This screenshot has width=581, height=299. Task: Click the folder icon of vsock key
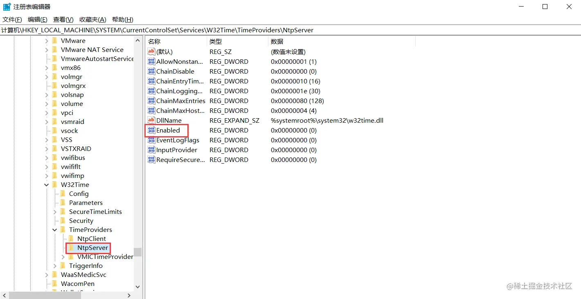point(55,131)
